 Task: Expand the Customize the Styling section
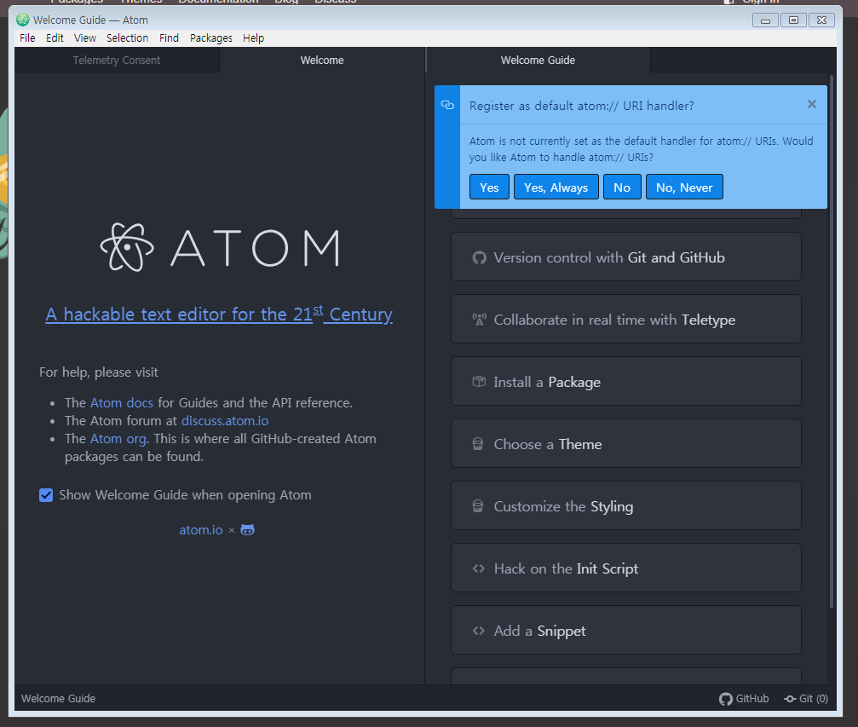pos(626,506)
